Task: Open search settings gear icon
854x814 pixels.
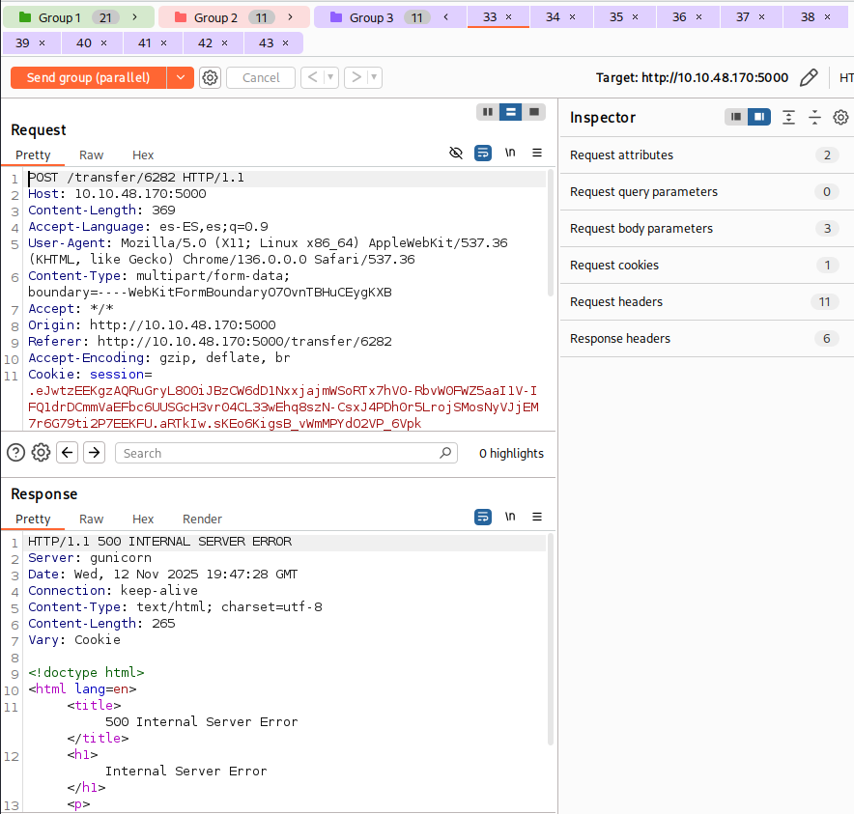Action: [x=41, y=453]
